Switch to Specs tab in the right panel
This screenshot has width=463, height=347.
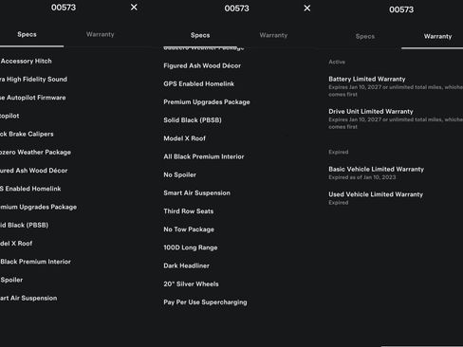(x=365, y=36)
